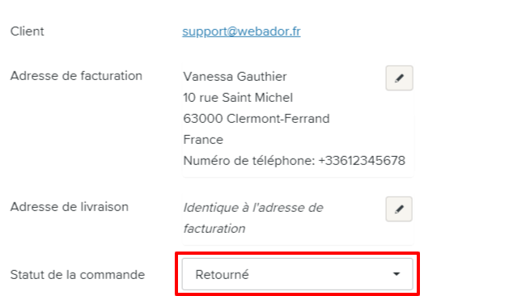Click the 10 rue Saint Michel line
This screenshot has height=296, width=513.
pyautogui.click(x=238, y=98)
